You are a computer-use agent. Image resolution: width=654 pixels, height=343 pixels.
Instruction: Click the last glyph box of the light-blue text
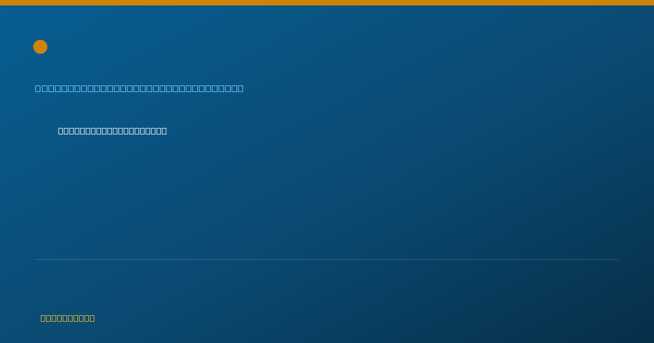(240, 88)
